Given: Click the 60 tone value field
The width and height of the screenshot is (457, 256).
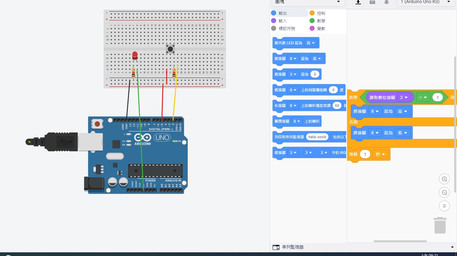Looking at the screenshot, I should click(x=337, y=106).
